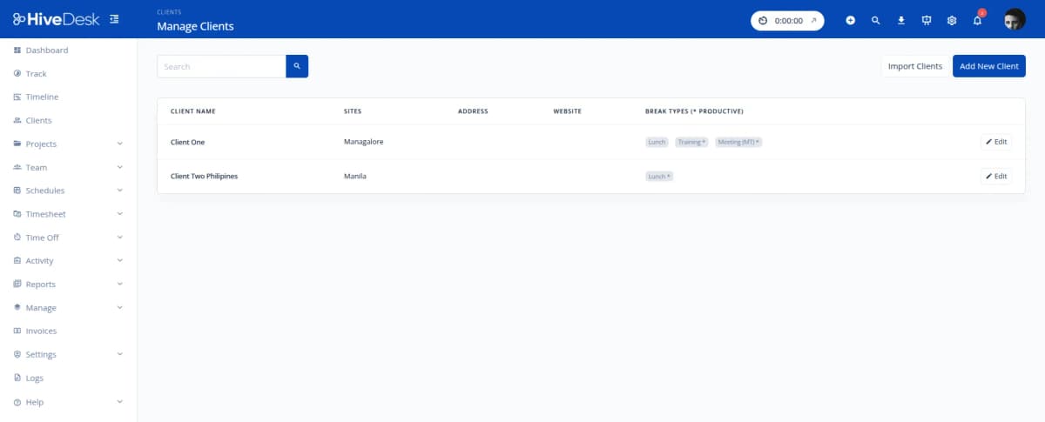Expand the Reports submenu chevron
This screenshot has width=1045, height=422.
click(120, 285)
